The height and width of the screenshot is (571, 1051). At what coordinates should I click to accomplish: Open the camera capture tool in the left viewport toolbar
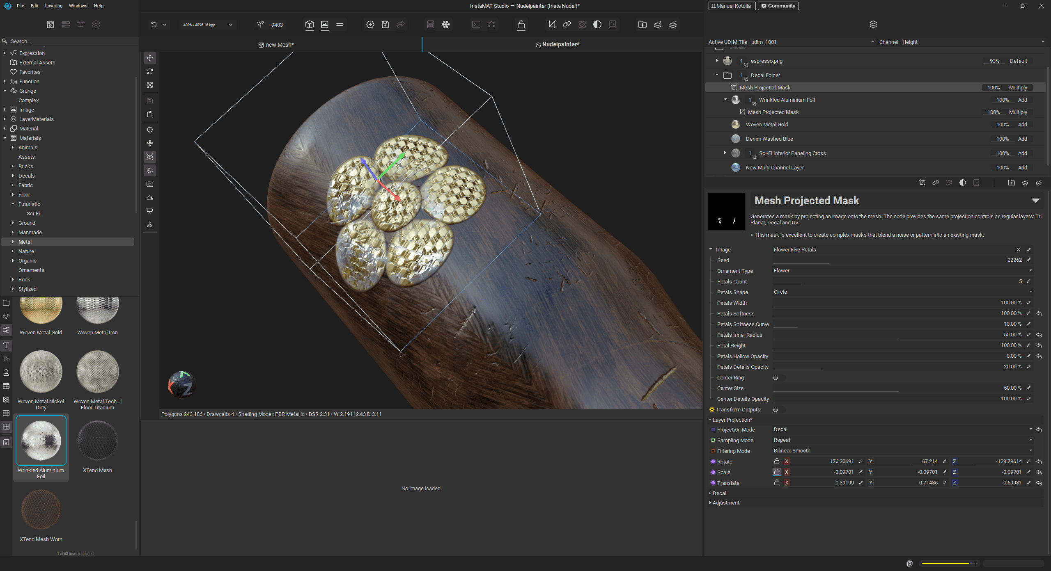coord(149,184)
